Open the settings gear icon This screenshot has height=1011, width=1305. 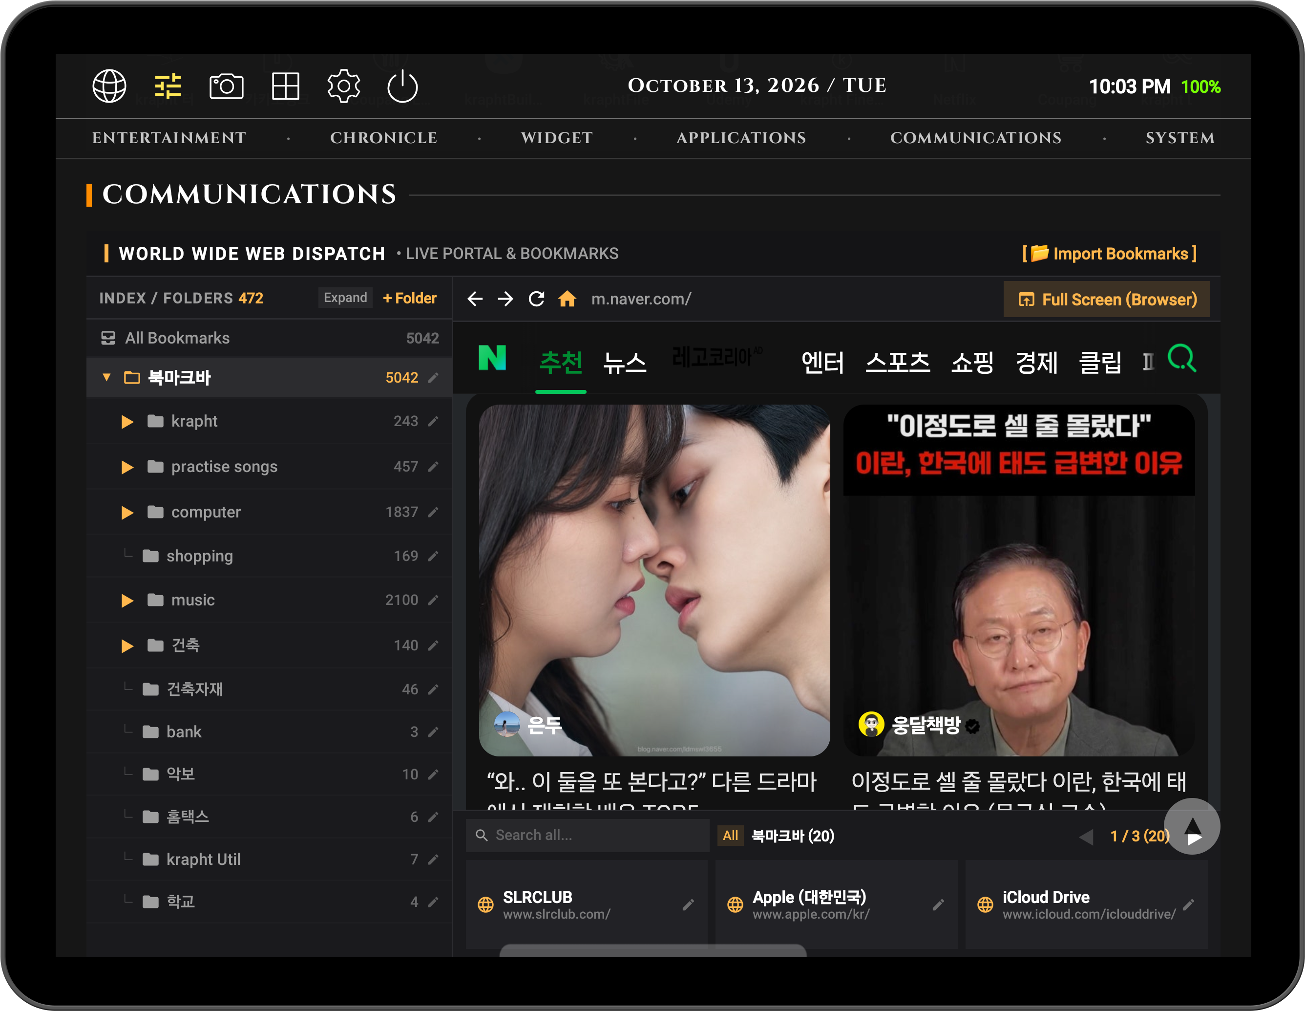point(343,86)
